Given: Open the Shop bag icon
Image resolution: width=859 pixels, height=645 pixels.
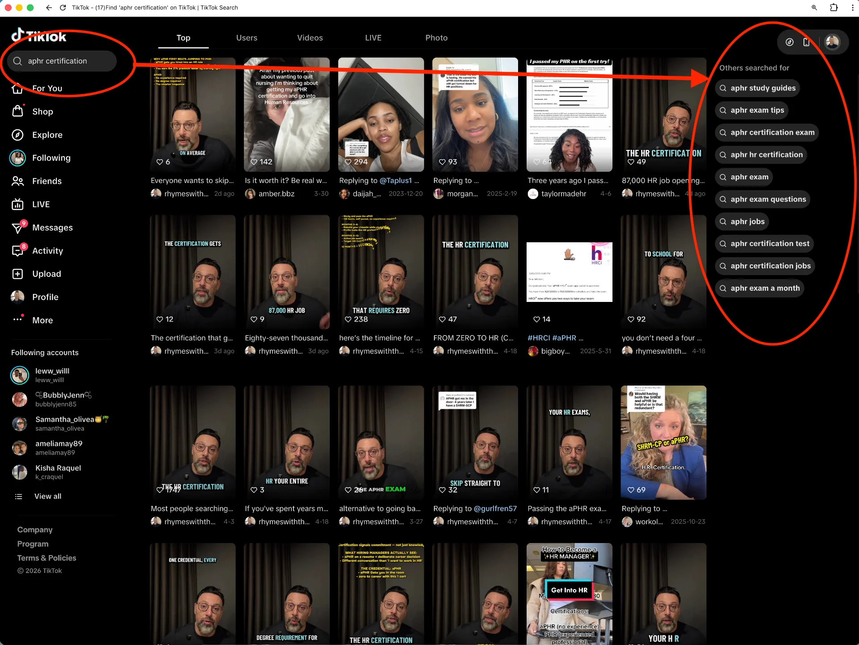Looking at the screenshot, I should click(17, 111).
